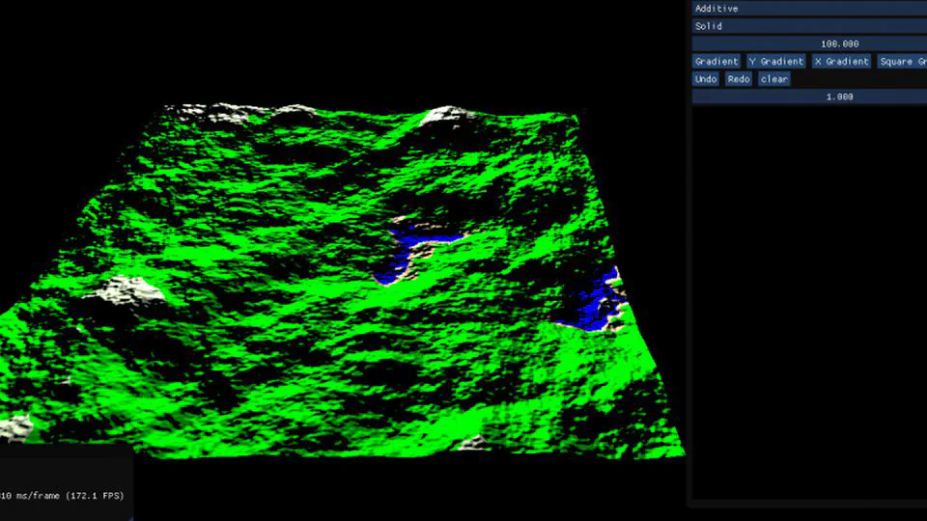Viewport: 927px width, 521px height.
Task: Click the Gradient button
Action: point(716,62)
